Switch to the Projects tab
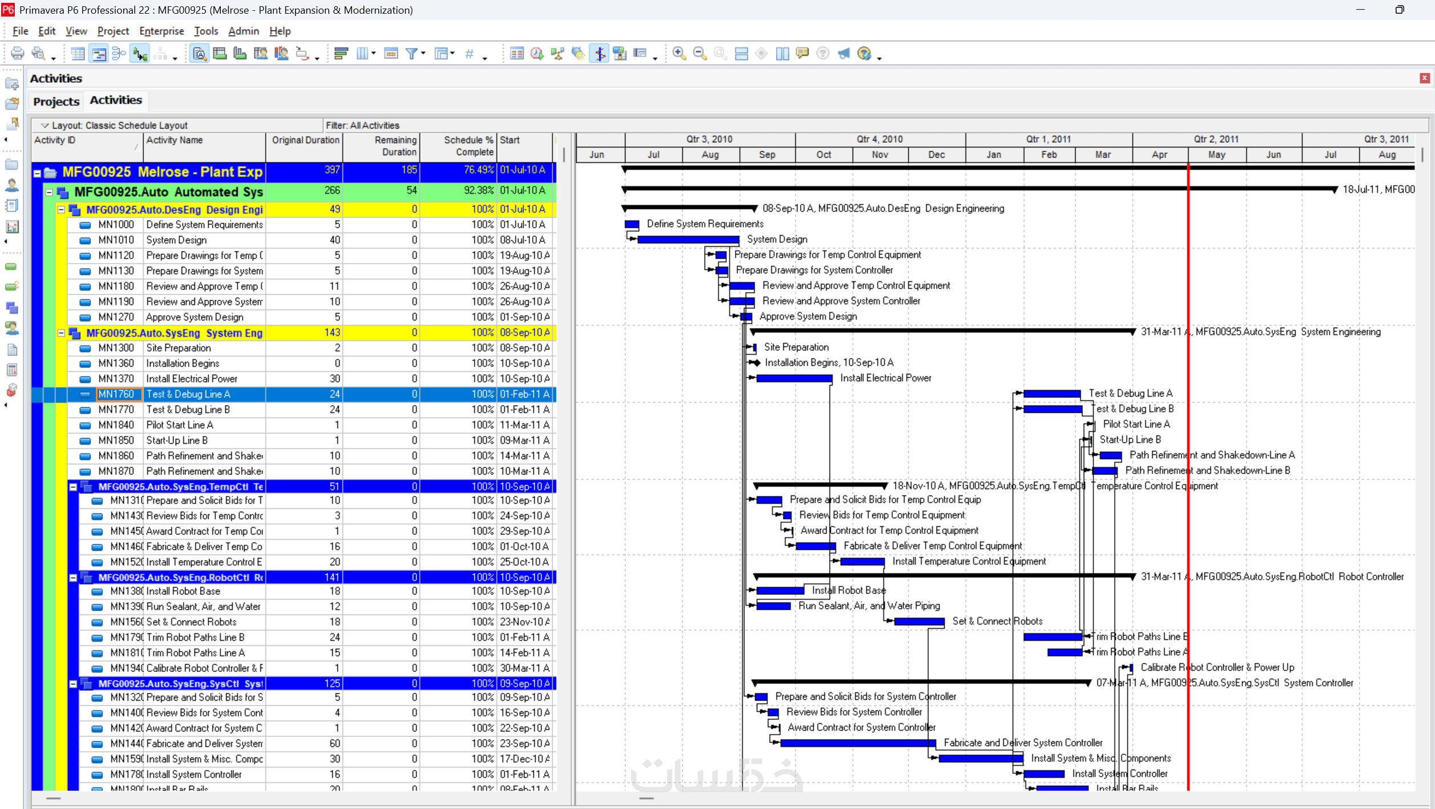This screenshot has height=809, width=1435. tap(56, 101)
